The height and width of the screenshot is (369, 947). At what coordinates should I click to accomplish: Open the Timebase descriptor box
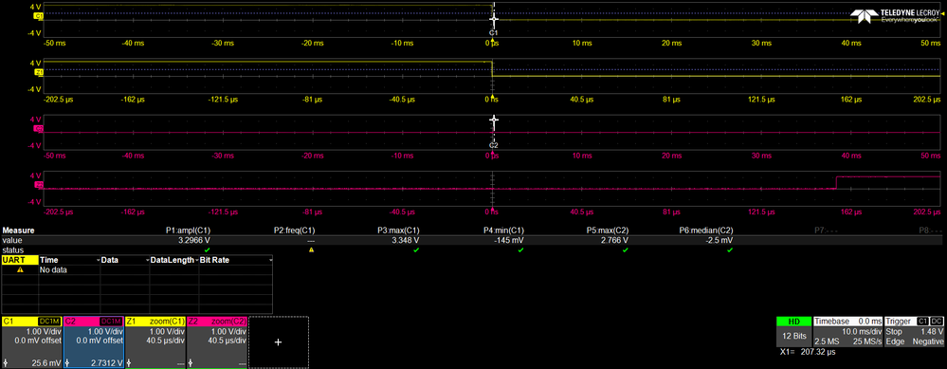(847, 332)
